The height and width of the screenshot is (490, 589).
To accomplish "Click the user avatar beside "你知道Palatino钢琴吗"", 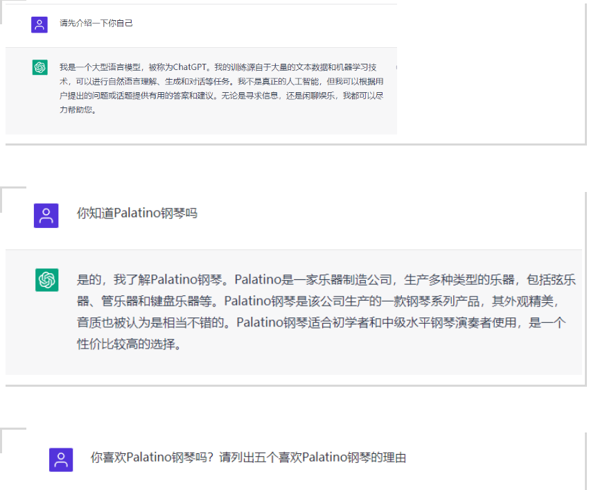I will (46, 215).
